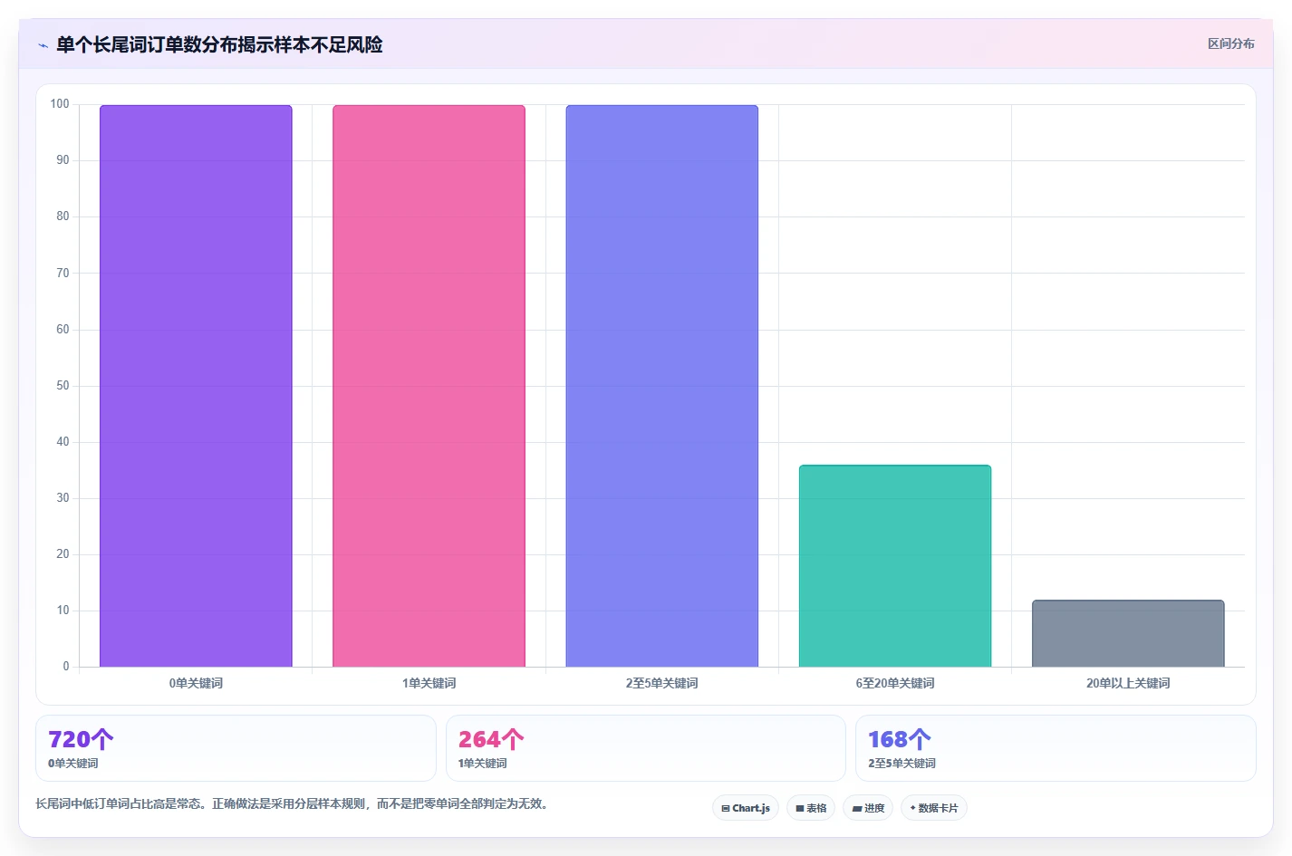Click the gray 20单以上关键词 bar
Screen dimensions: 1292x856
point(1128,633)
